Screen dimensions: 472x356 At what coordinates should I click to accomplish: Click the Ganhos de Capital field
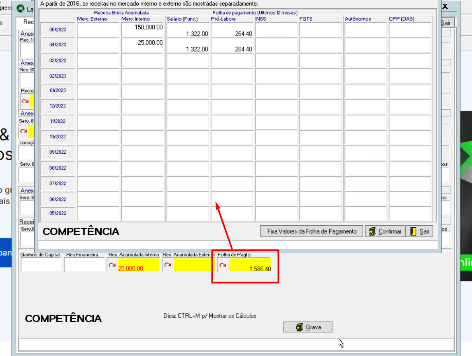(41, 265)
